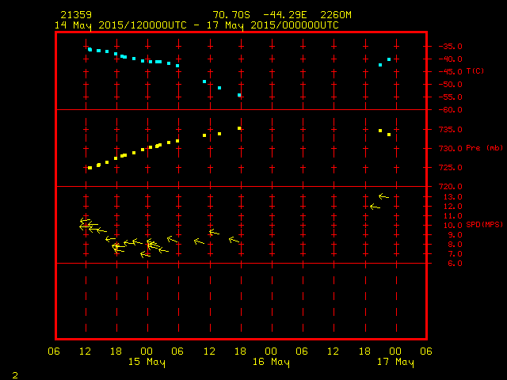
Task: Click the 735.0 pressure tick label
Action: 448,129
